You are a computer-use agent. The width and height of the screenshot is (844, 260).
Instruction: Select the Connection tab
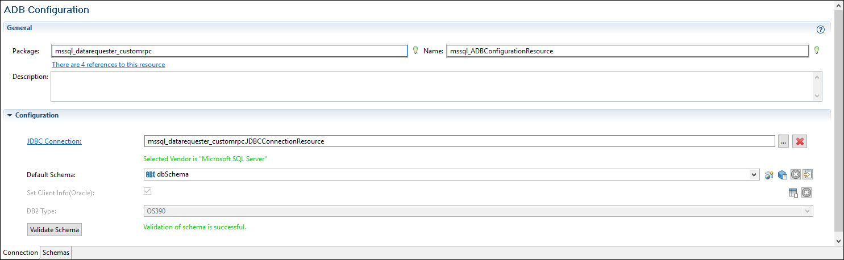pyautogui.click(x=20, y=253)
